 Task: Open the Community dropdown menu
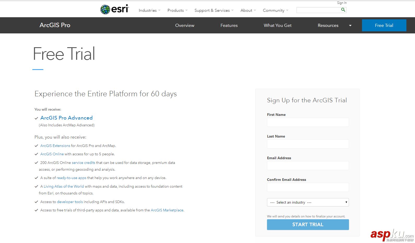coord(276,10)
